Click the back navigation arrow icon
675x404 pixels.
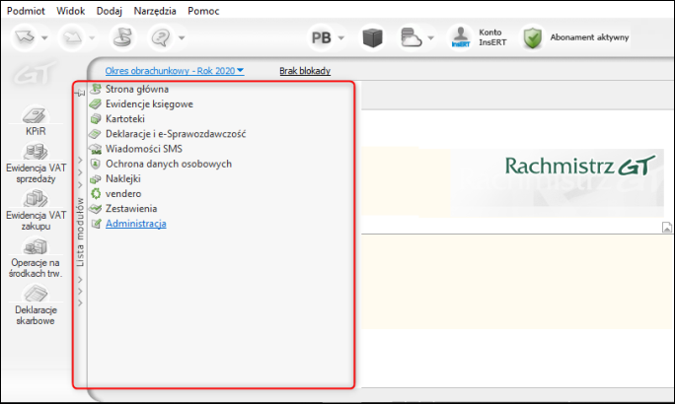point(25,37)
